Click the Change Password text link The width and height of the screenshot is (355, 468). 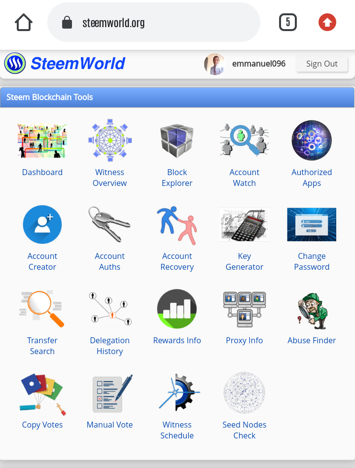312,261
